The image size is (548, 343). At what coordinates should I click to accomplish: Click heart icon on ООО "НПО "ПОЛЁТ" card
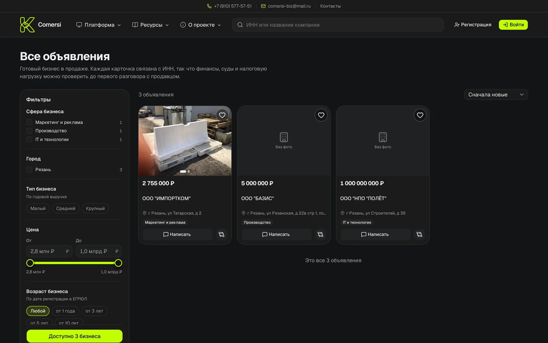point(420,115)
